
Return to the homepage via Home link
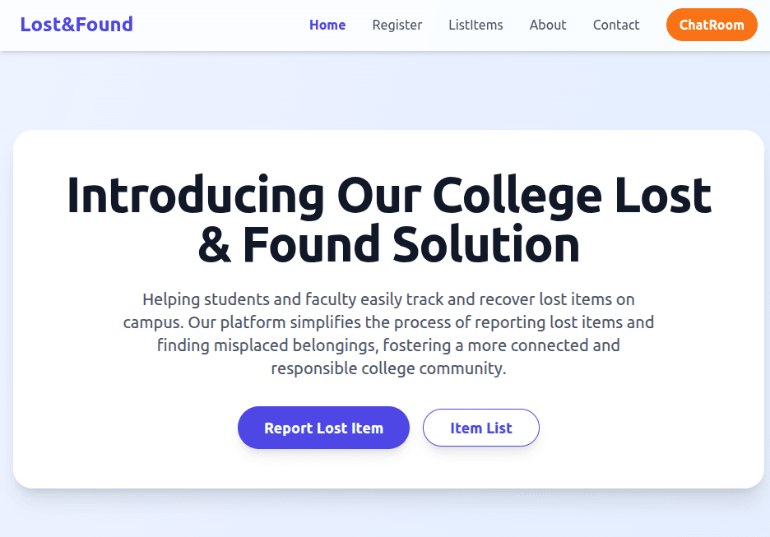tap(327, 25)
